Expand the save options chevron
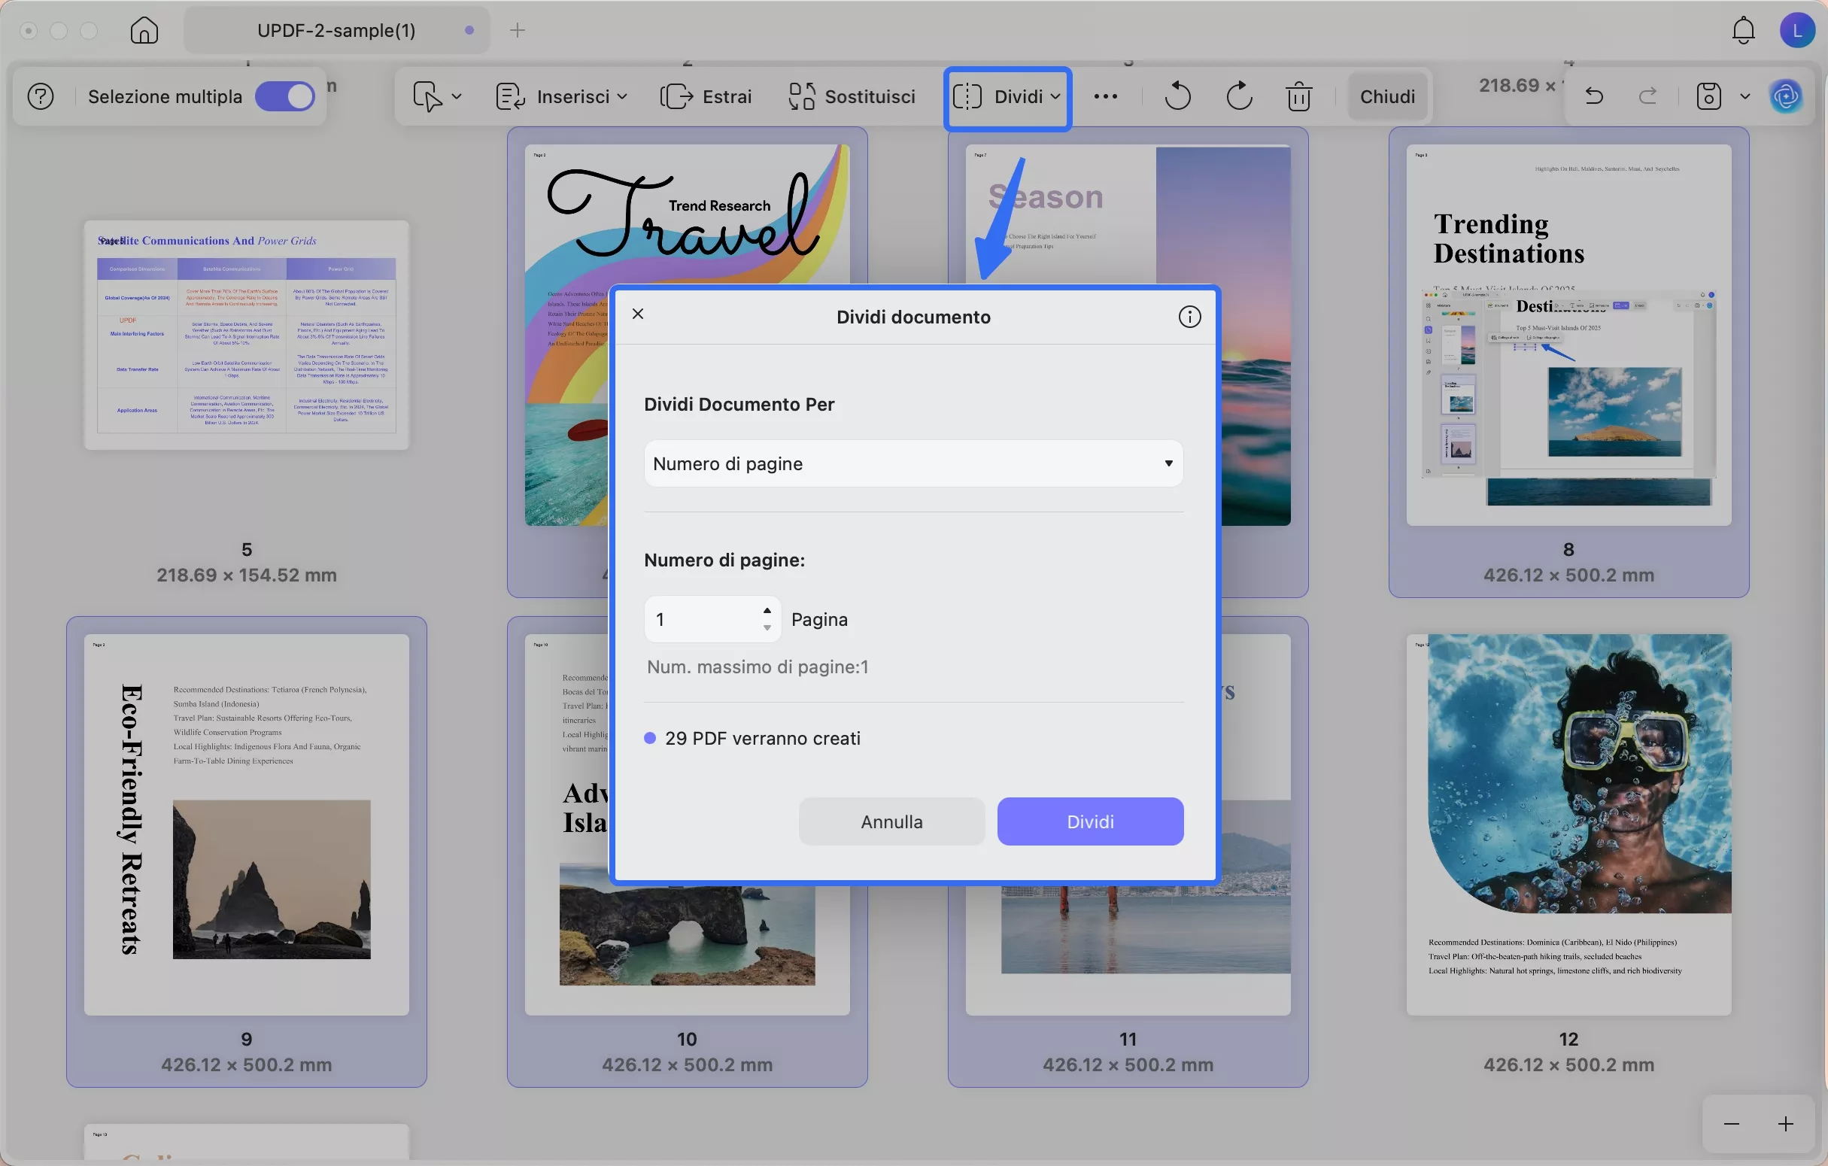Screen dimensions: 1828x1166 coord(1744,96)
